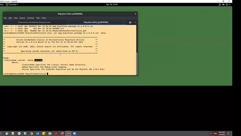Close the Migration Utility tab
Image resolution: width=241 pixels, height=136 pixels.
[x=124, y=22]
